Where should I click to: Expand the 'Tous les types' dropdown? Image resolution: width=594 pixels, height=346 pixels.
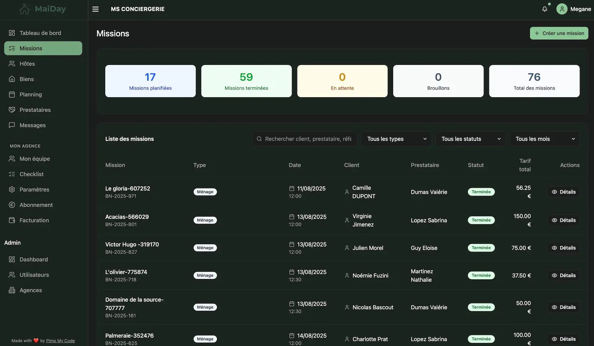point(396,139)
